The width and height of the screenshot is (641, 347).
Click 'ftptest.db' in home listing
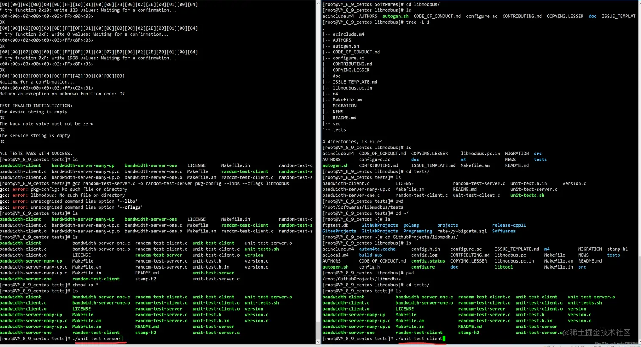(x=336, y=225)
